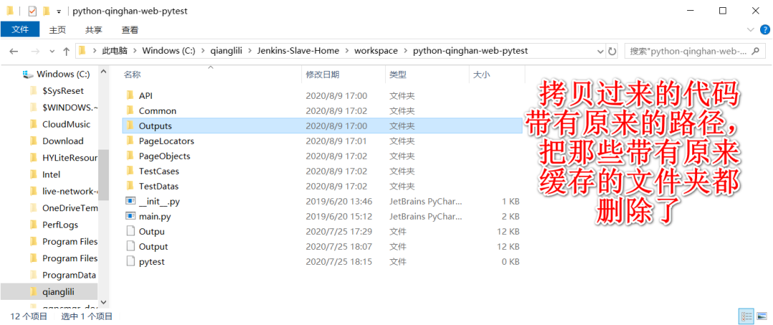Click navigation pane scrollbar down arrow
Image resolution: width=773 pixels, height=325 pixels.
104,301
